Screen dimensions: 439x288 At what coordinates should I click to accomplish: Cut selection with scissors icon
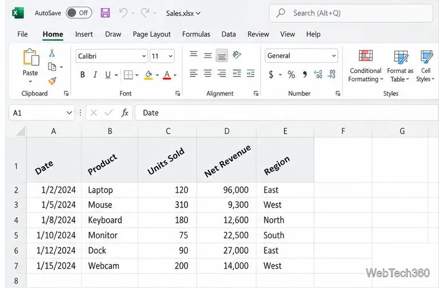(x=52, y=53)
